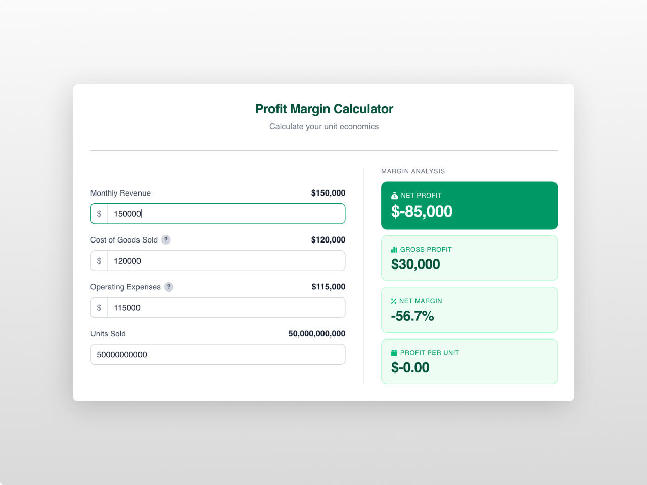Click the percent icon beside Net Margin
Image resolution: width=647 pixels, height=485 pixels.
(394, 301)
